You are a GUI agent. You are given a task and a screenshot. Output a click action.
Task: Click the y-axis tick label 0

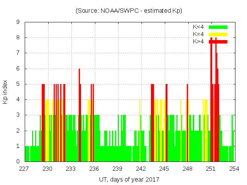click(18, 161)
